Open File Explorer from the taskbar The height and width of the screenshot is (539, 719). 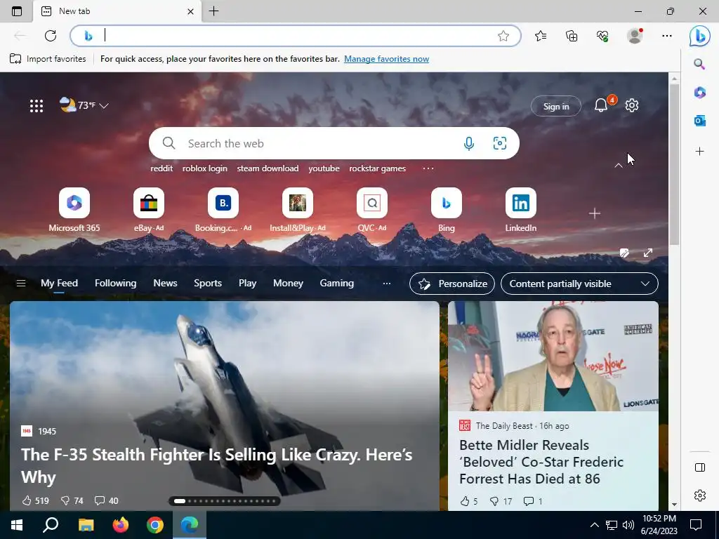pyautogui.click(x=86, y=525)
